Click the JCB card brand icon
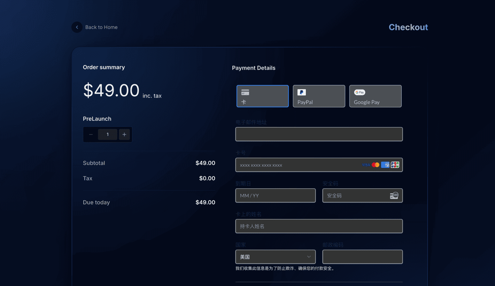The height and width of the screenshot is (286, 495). pos(395,164)
